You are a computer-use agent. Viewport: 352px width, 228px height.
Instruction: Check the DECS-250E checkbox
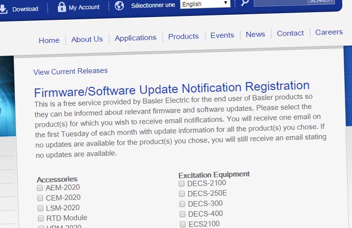(182, 194)
